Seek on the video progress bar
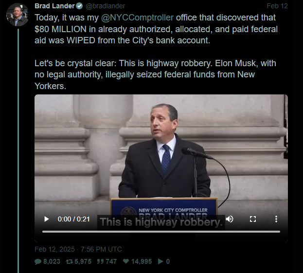The width and height of the screenshot is (303, 273). [161, 232]
